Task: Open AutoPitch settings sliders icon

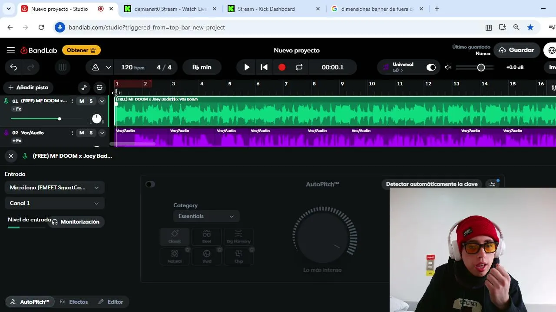Action: coord(492,184)
